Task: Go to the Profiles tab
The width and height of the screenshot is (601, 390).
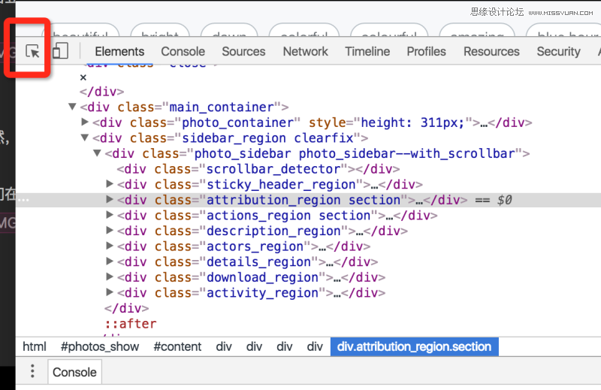Action: tap(426, 51)
